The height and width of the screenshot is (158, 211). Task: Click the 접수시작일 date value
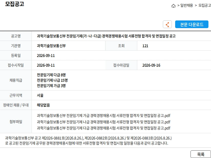tap(46, 65)
